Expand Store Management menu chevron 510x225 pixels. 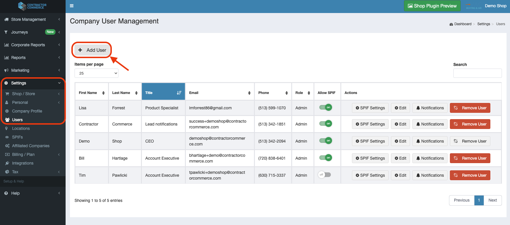coord(59,19)
